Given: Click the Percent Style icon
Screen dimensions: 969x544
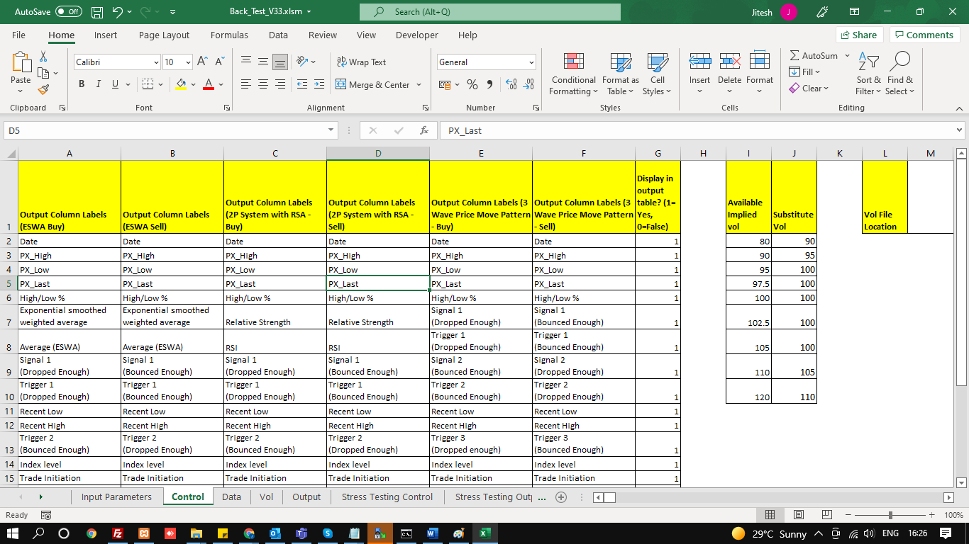Looking at the screenshot, I should 472,84.
